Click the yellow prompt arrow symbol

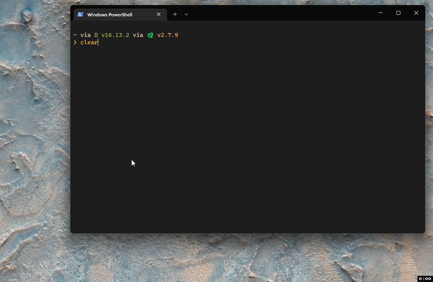pos(75,42)
